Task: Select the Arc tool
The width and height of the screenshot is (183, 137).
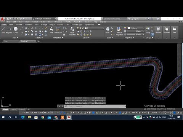Action: pyautogui.click(x=22, y=30)
